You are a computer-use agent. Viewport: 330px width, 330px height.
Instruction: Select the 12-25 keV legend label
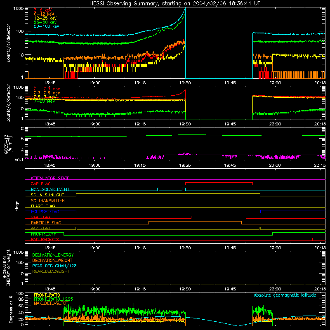[45, 18]
